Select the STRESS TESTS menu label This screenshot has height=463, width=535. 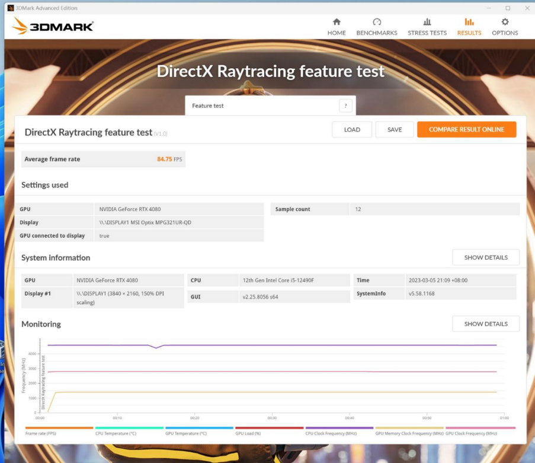click(427, 33)
